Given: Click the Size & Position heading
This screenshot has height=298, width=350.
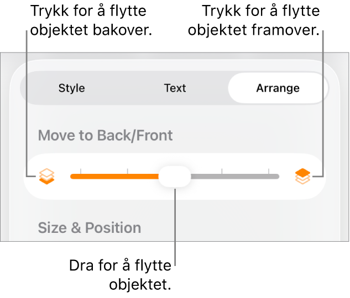Looking at the screenshot, I should [x=90, y=227].
